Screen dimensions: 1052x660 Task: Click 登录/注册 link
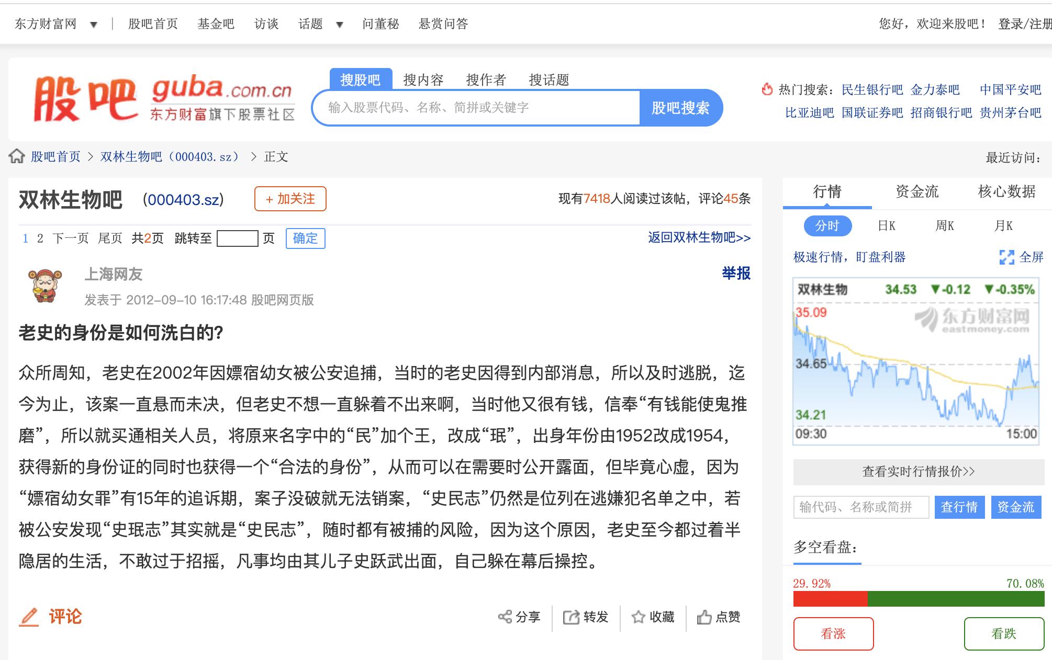[x=1025, y=24]
